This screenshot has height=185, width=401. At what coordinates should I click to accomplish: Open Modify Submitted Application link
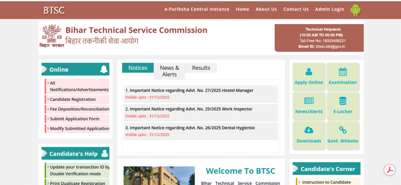(79, 129)
